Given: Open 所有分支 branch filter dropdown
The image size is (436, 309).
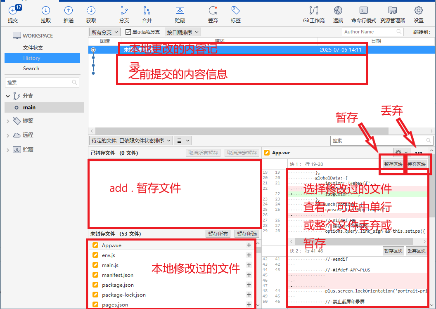Looking at the screenshot, I should (105, 32).
